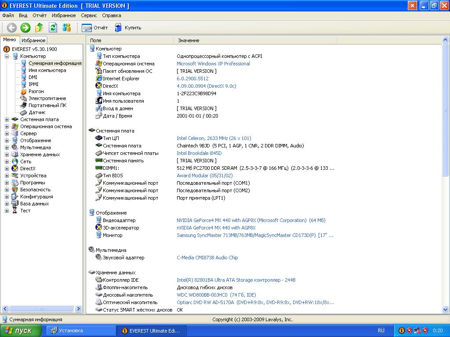Screen dimensions: 450x337
Task: Click the green Forward arrow icon
Action: (x=25, y=28)
